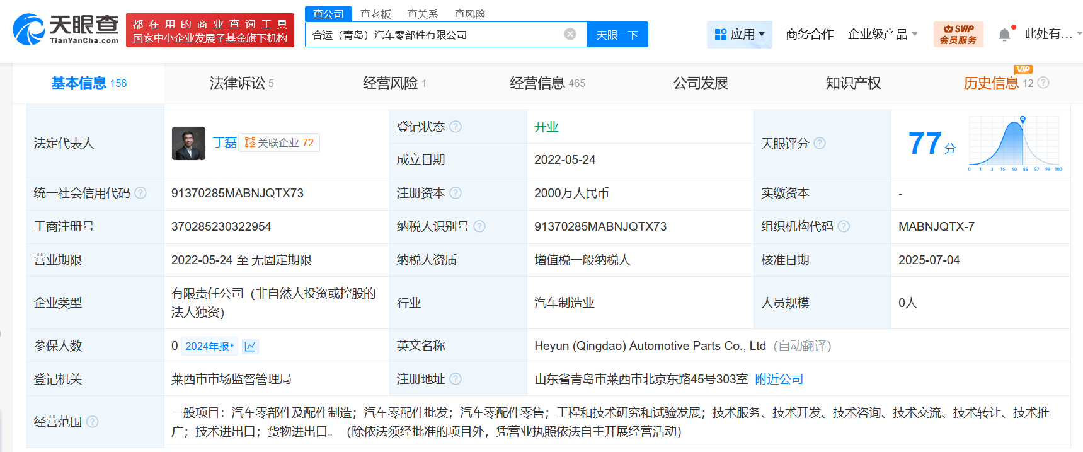The height and width of the screenshot is (452, 1083).
Task: Click the Tianyancha logo
Action: pyautogui.click(x=66, y=30)
